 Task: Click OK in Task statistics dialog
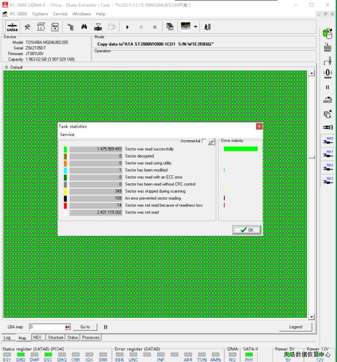[x=247, y=230]
